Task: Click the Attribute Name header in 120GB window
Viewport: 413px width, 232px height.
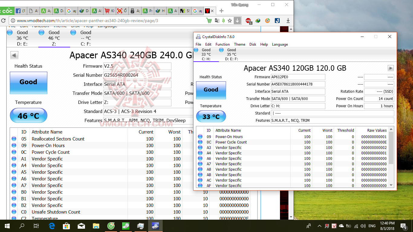Action: 252,130
